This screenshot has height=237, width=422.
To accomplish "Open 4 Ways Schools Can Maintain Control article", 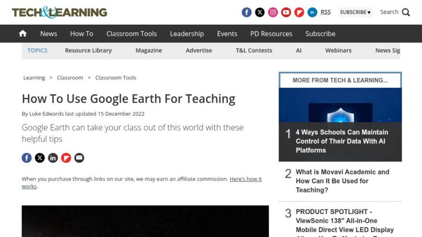I will click(x=342, y=141).
